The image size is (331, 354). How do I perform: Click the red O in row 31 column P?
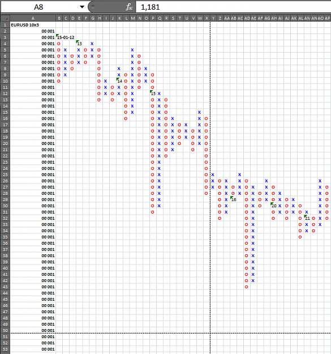tap(153, 212)
